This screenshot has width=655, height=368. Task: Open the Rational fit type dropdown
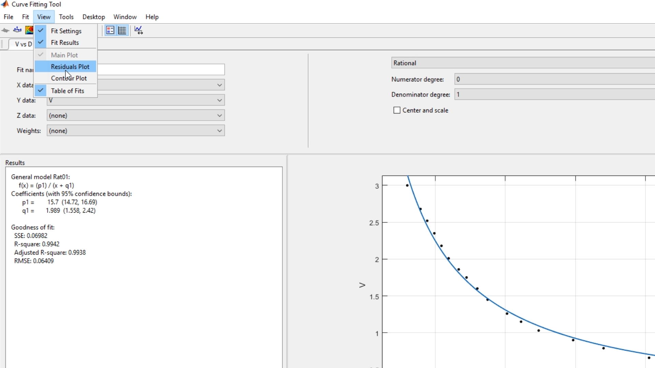[522, 63]
